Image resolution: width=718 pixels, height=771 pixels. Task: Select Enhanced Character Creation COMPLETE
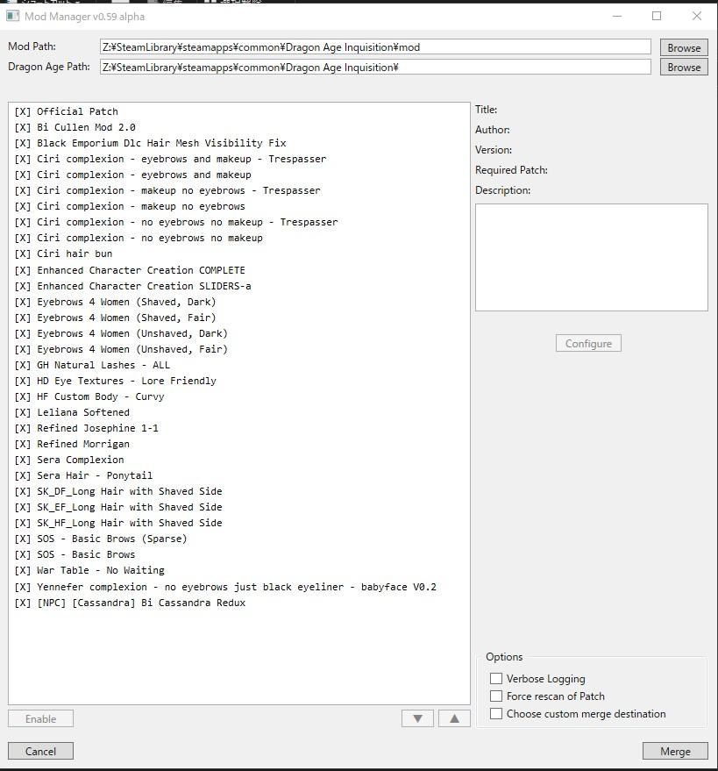pyautogui.click(x=130, y=270)
